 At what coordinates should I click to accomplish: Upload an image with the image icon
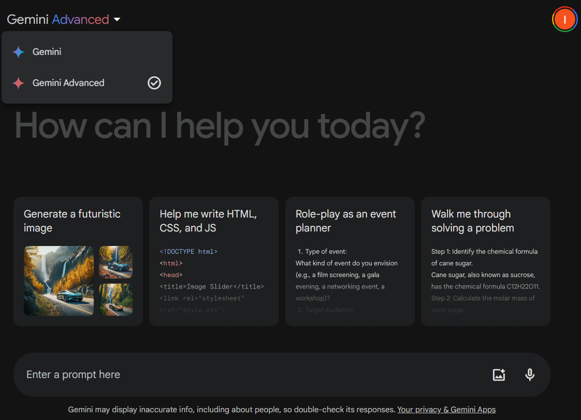tap(499, 375)
